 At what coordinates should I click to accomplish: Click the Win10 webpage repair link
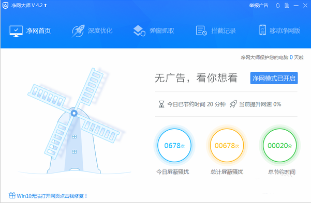click(x=48, y=196)
